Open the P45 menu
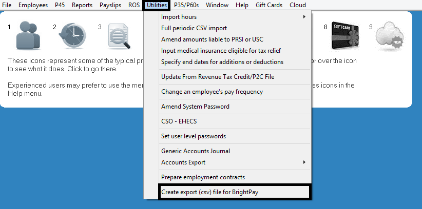Viewport: 422px width, 209px height. coord(60,5)
